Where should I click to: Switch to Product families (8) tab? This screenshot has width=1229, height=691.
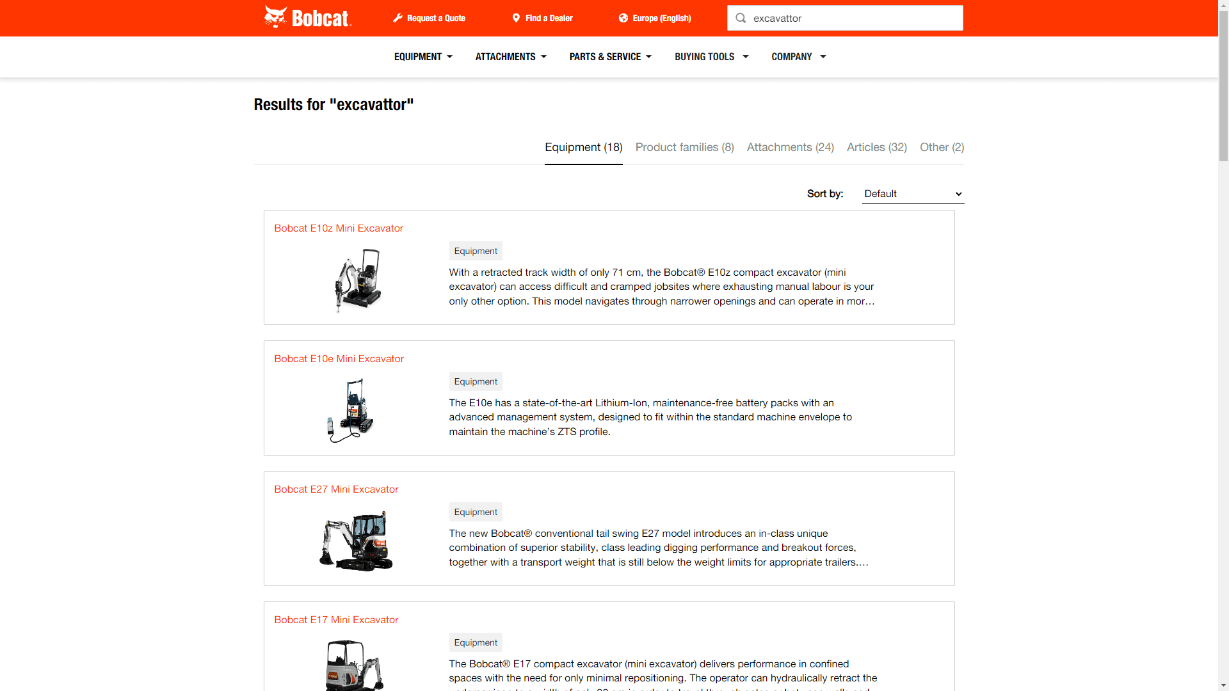[x=684, y=147]
